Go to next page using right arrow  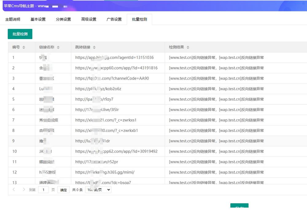point(24,190)
